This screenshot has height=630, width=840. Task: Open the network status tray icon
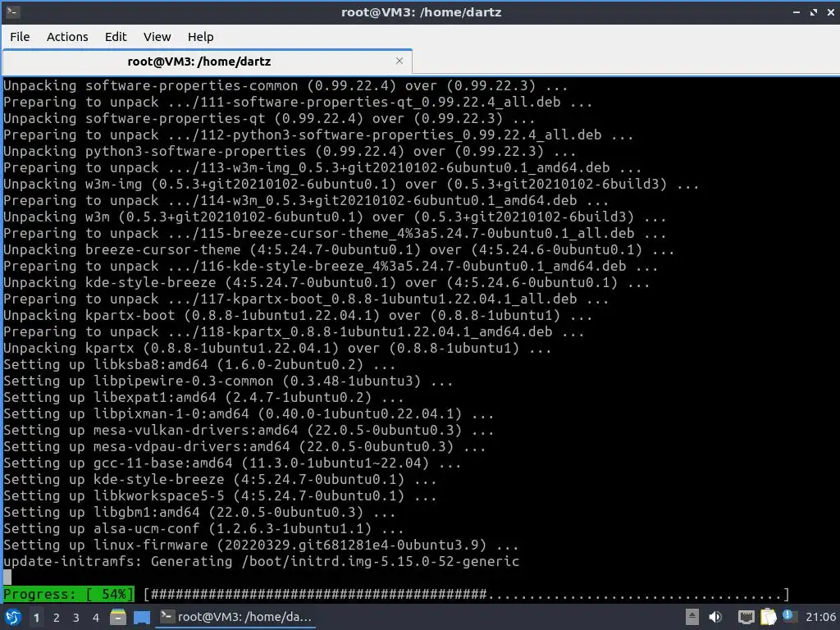pos(746,617)
